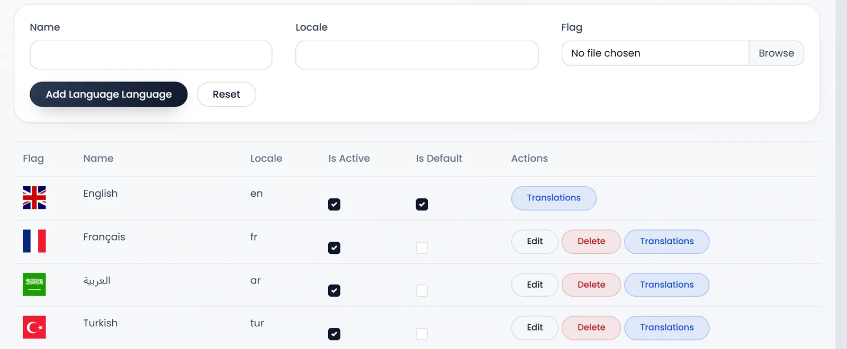Click the Turkish flag icon
847x349 pixels.
[x=34, y=327]
